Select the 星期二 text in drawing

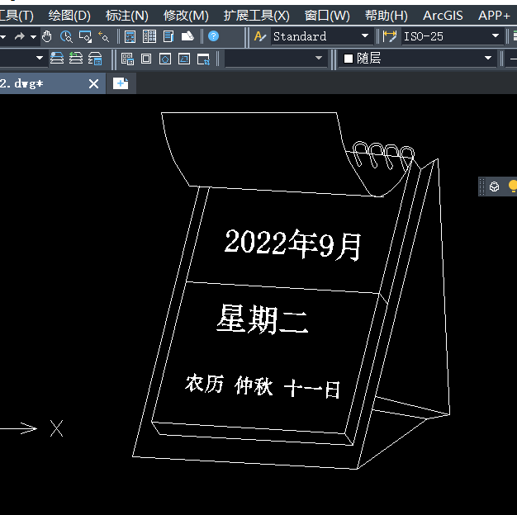263,319
